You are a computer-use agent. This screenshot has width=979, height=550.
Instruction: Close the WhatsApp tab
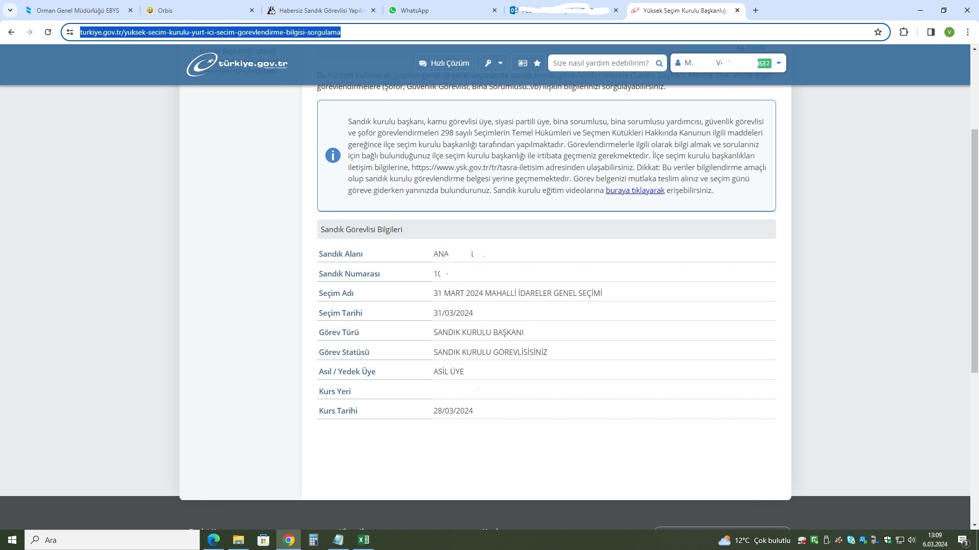[x=494, y=10]
